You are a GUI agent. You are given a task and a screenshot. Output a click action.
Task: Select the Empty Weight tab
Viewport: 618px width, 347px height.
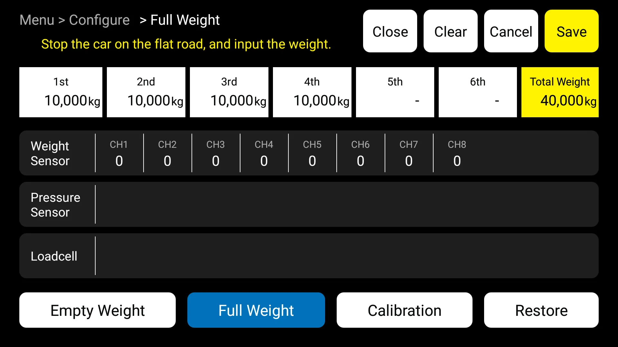pyautogui.click(x=97, y=310)
